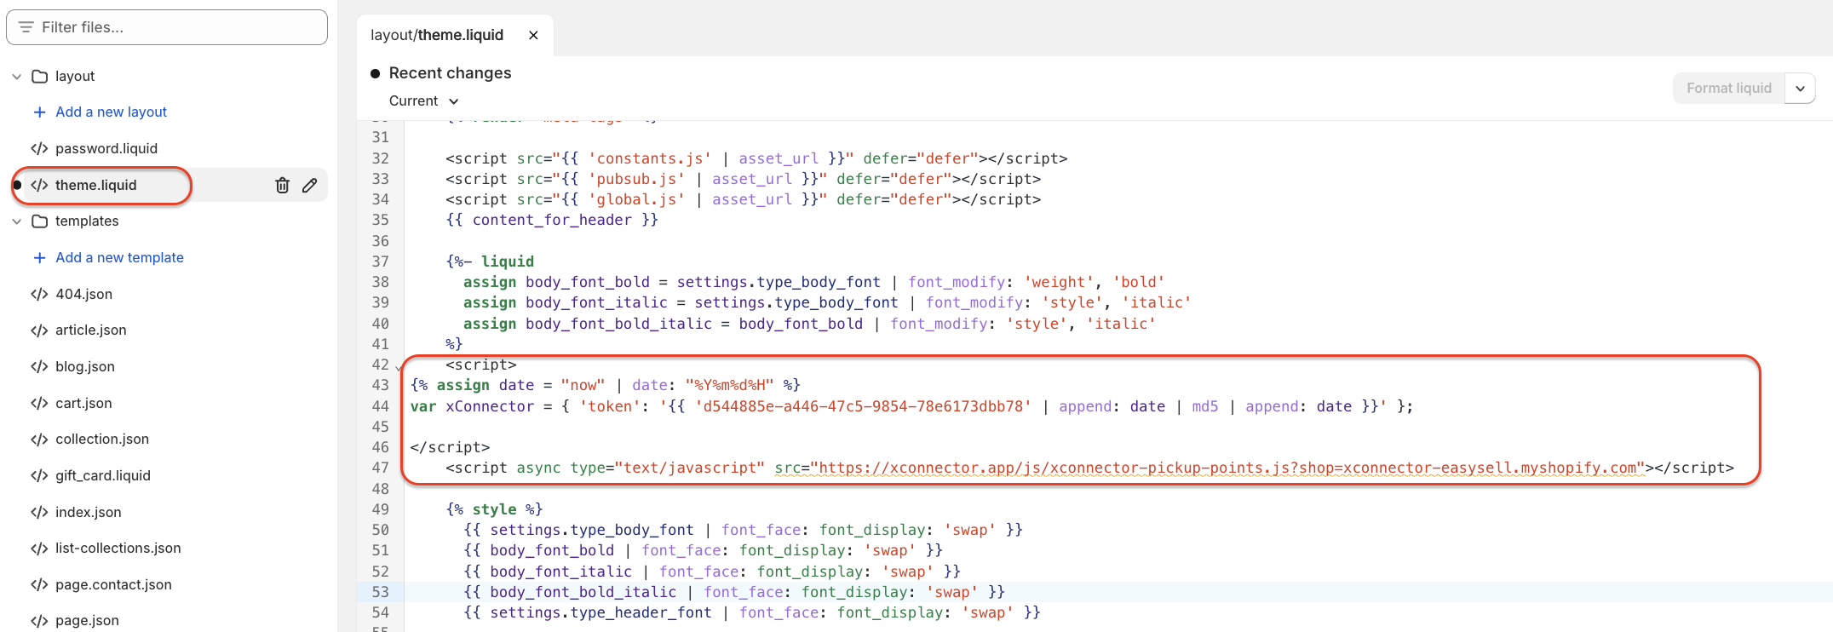Screen dimensions: 1833x632
Task: Click the code icon next to page.json
Action: [x=39, y=620]
